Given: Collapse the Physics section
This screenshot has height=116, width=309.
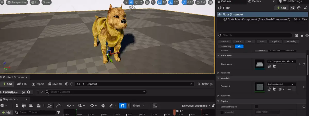Looking at the screenshot, I should [x=218, y=101].
